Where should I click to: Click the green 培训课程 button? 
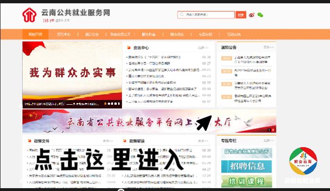(x=248, y=182)
